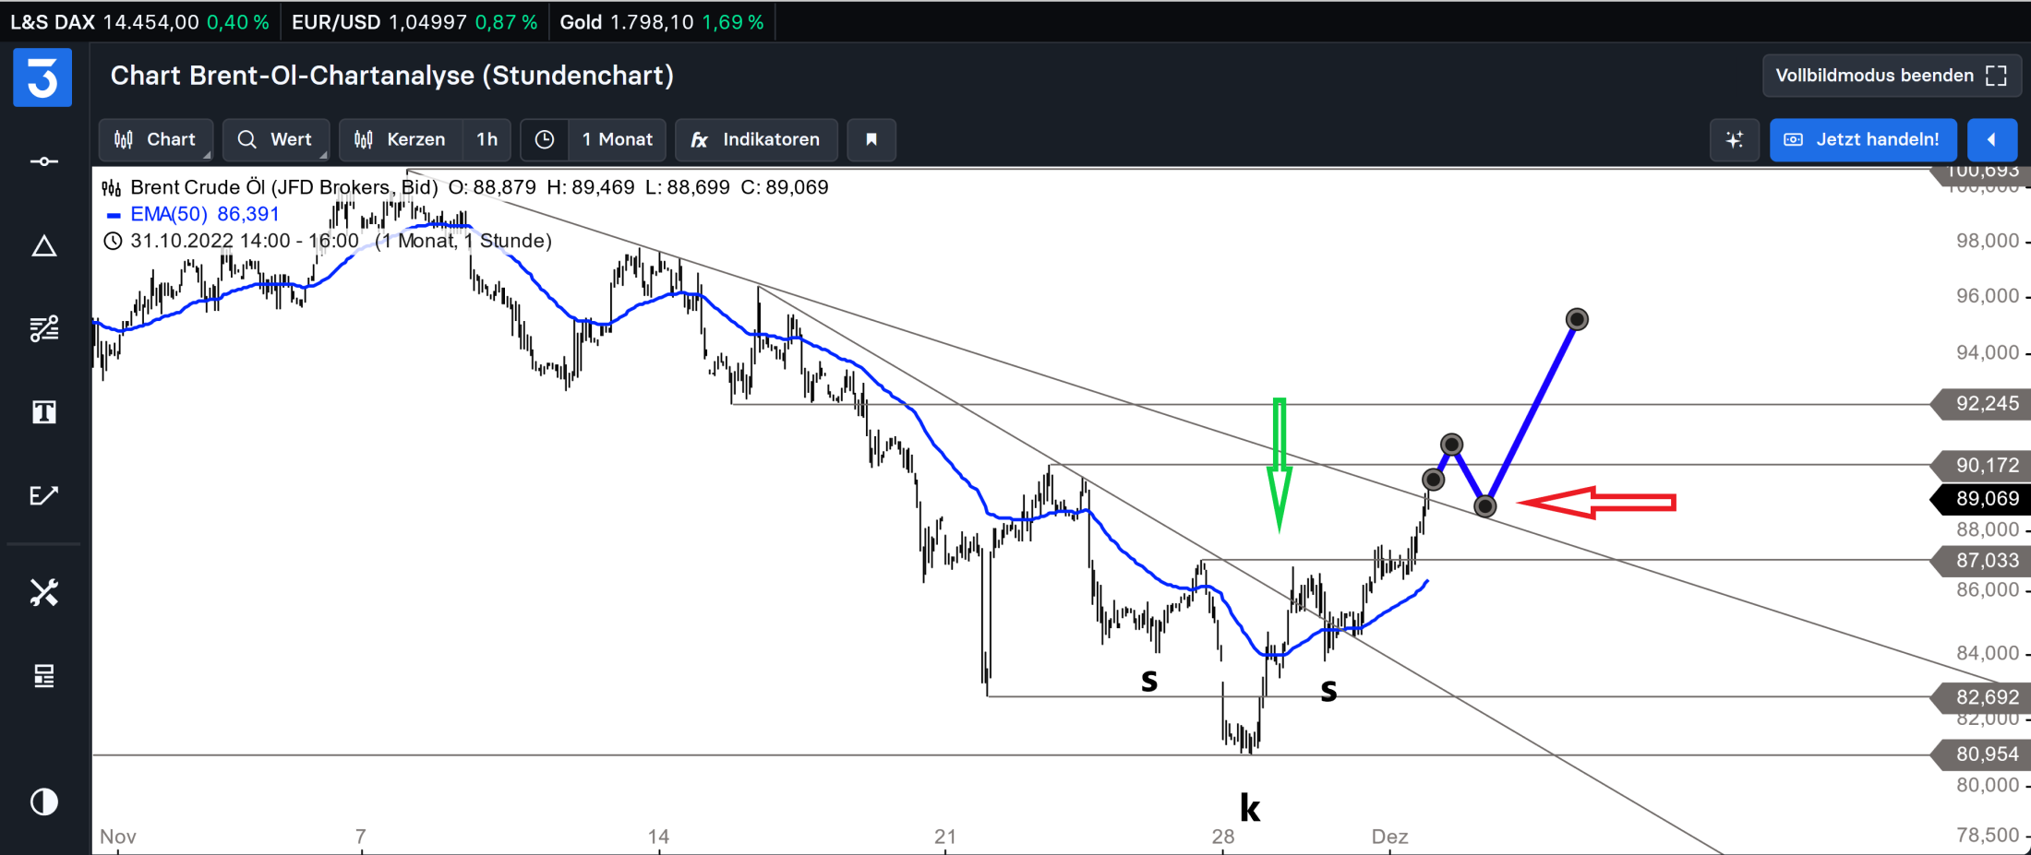This screenshot has height=855, width=2031.
Task: Click the Brent Crude Öl instrument legend
Action: (465, 187)
